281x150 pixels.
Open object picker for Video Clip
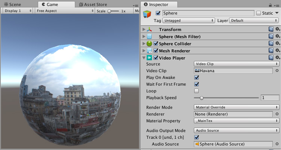(x=277, y=71)
